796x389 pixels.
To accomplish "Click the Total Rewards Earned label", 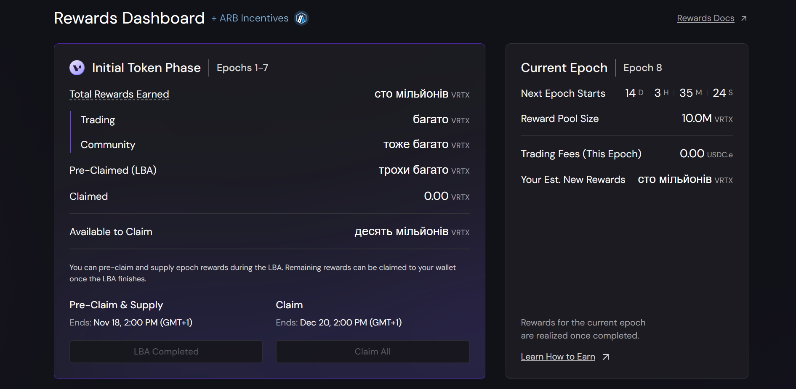I will pyautogui.click(x=119, y=94).
